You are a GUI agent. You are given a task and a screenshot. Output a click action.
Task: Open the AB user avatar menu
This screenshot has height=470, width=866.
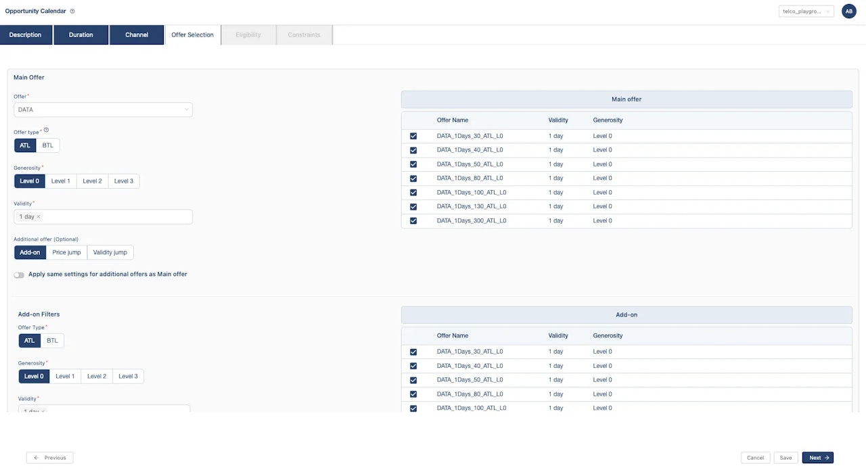coord(849,11)
